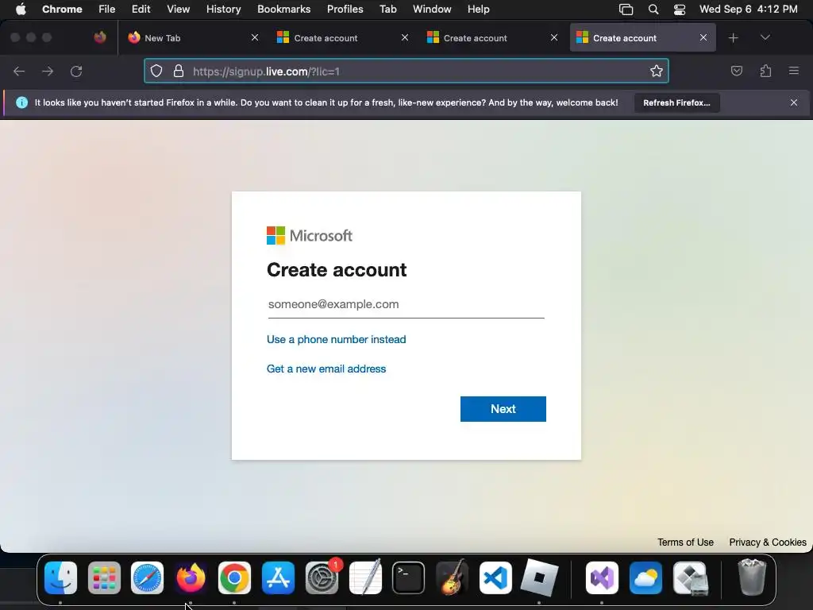This screenshot has width=813, height=610.
Task: Open the cloud weather app from Dock
Action: pyautogui.click(x=645, y=577)
